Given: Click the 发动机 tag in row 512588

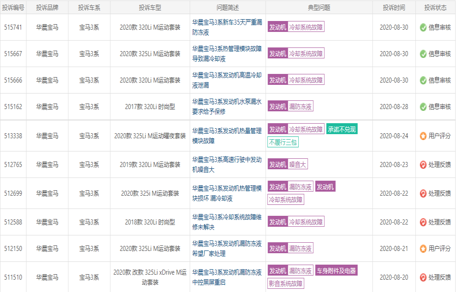Looking at the screenshot, I should pos(278,222).
